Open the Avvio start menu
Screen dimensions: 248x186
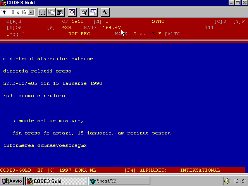click(12, 181)
